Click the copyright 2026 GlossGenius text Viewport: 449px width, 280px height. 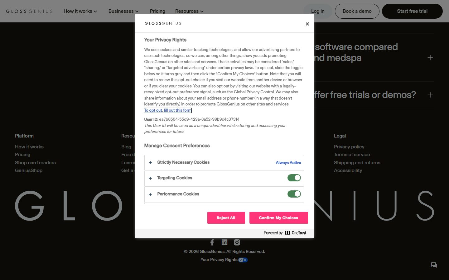(x=224, y=251)
